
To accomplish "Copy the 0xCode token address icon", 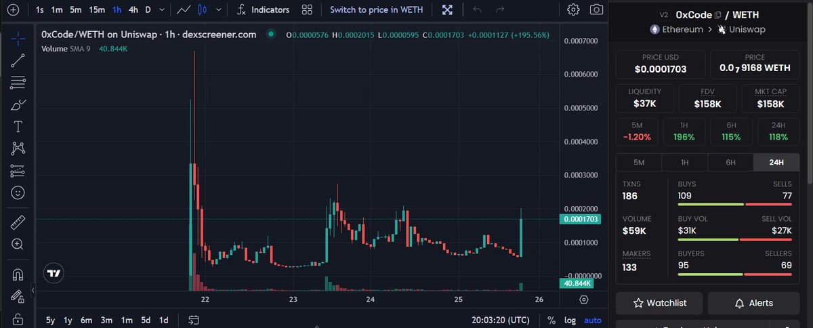I will [x=717, y=15].
